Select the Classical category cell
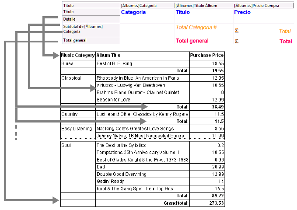This screenshot has height=210, width=297. 71,78
